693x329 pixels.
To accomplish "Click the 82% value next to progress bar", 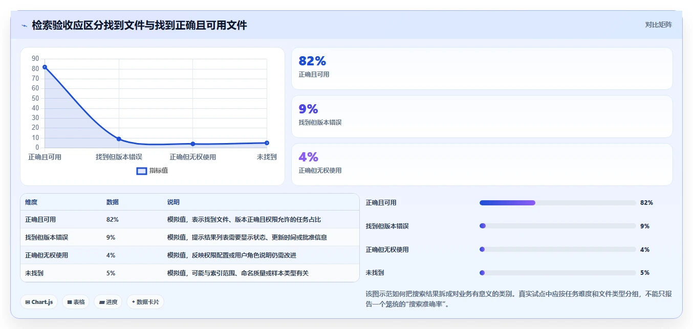I will pos(646,203).
